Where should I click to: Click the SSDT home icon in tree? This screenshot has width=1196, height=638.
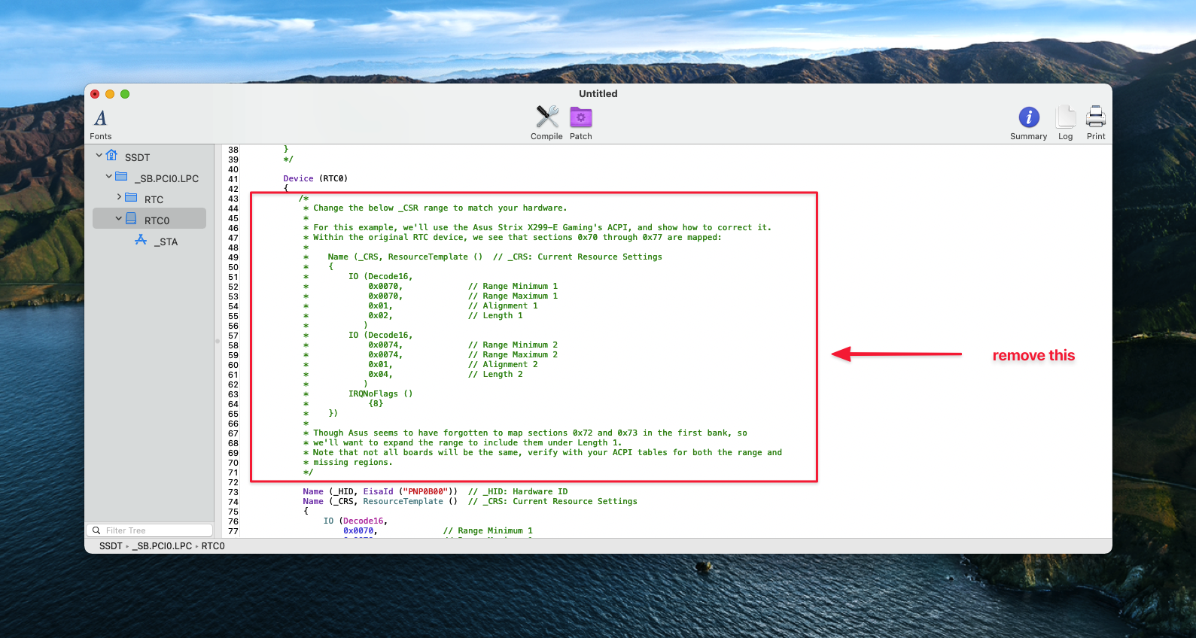click(111, 156)
